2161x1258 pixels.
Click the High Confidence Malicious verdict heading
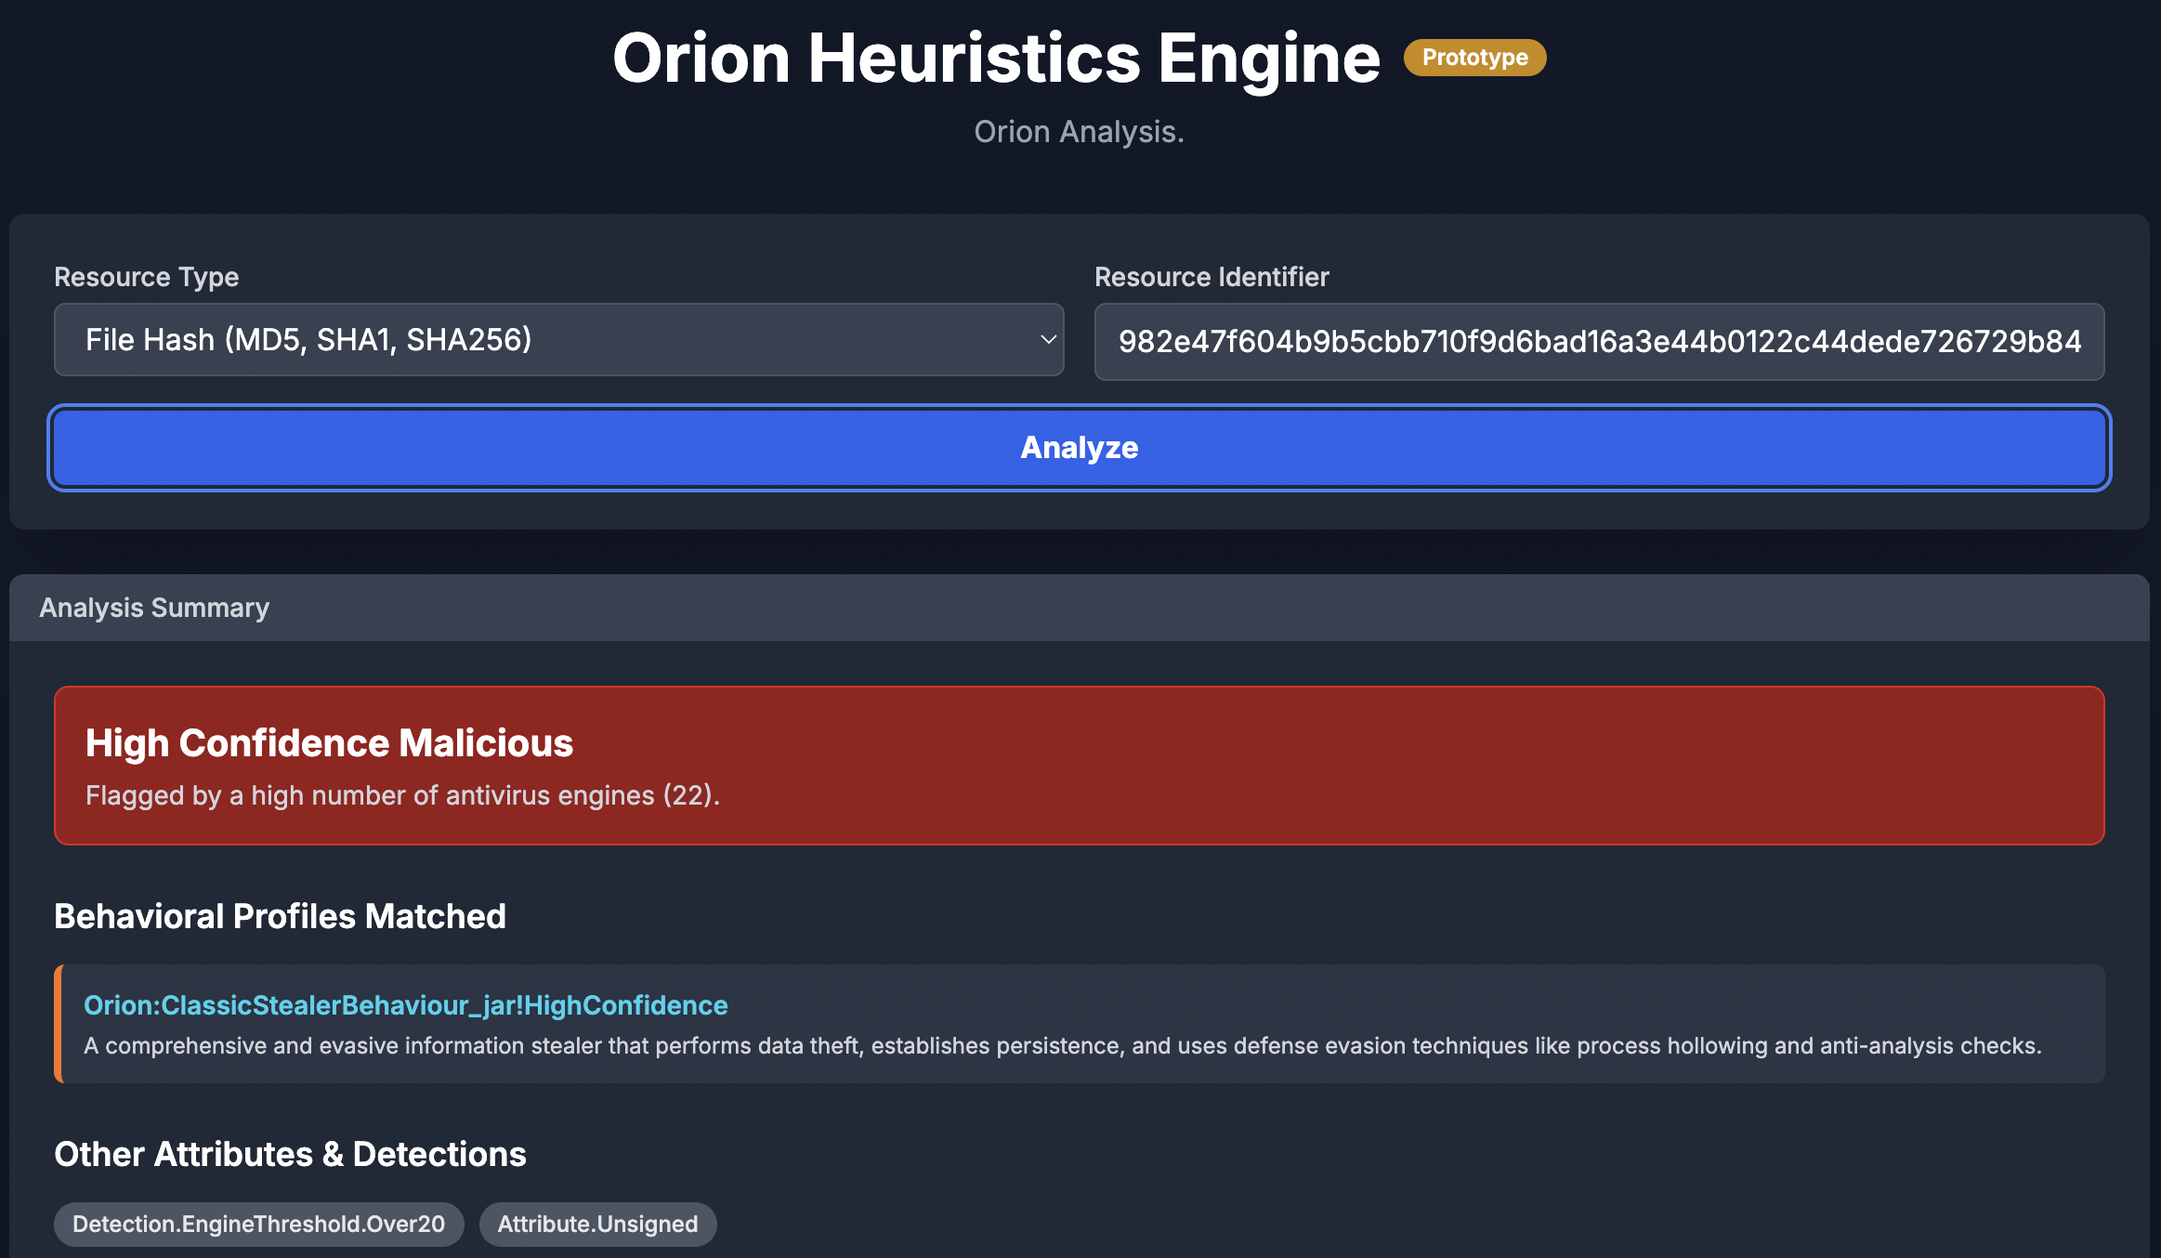tap(329, 743)
